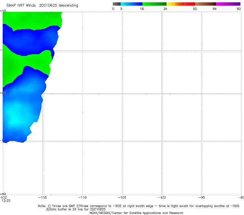Click the 'SMAP NRT Winds 20210625 descending' title

(42, 6)
